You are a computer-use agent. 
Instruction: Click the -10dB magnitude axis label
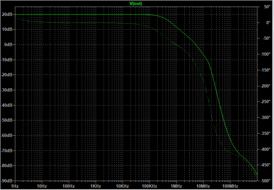[7, 60]
